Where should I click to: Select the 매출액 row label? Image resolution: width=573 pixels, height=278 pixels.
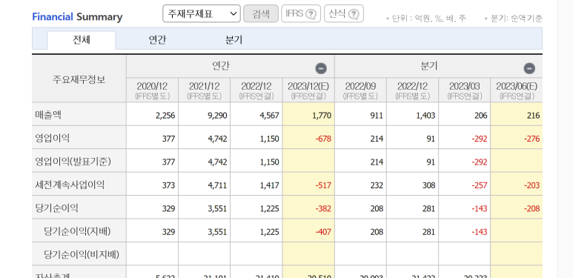coord(48,116)
